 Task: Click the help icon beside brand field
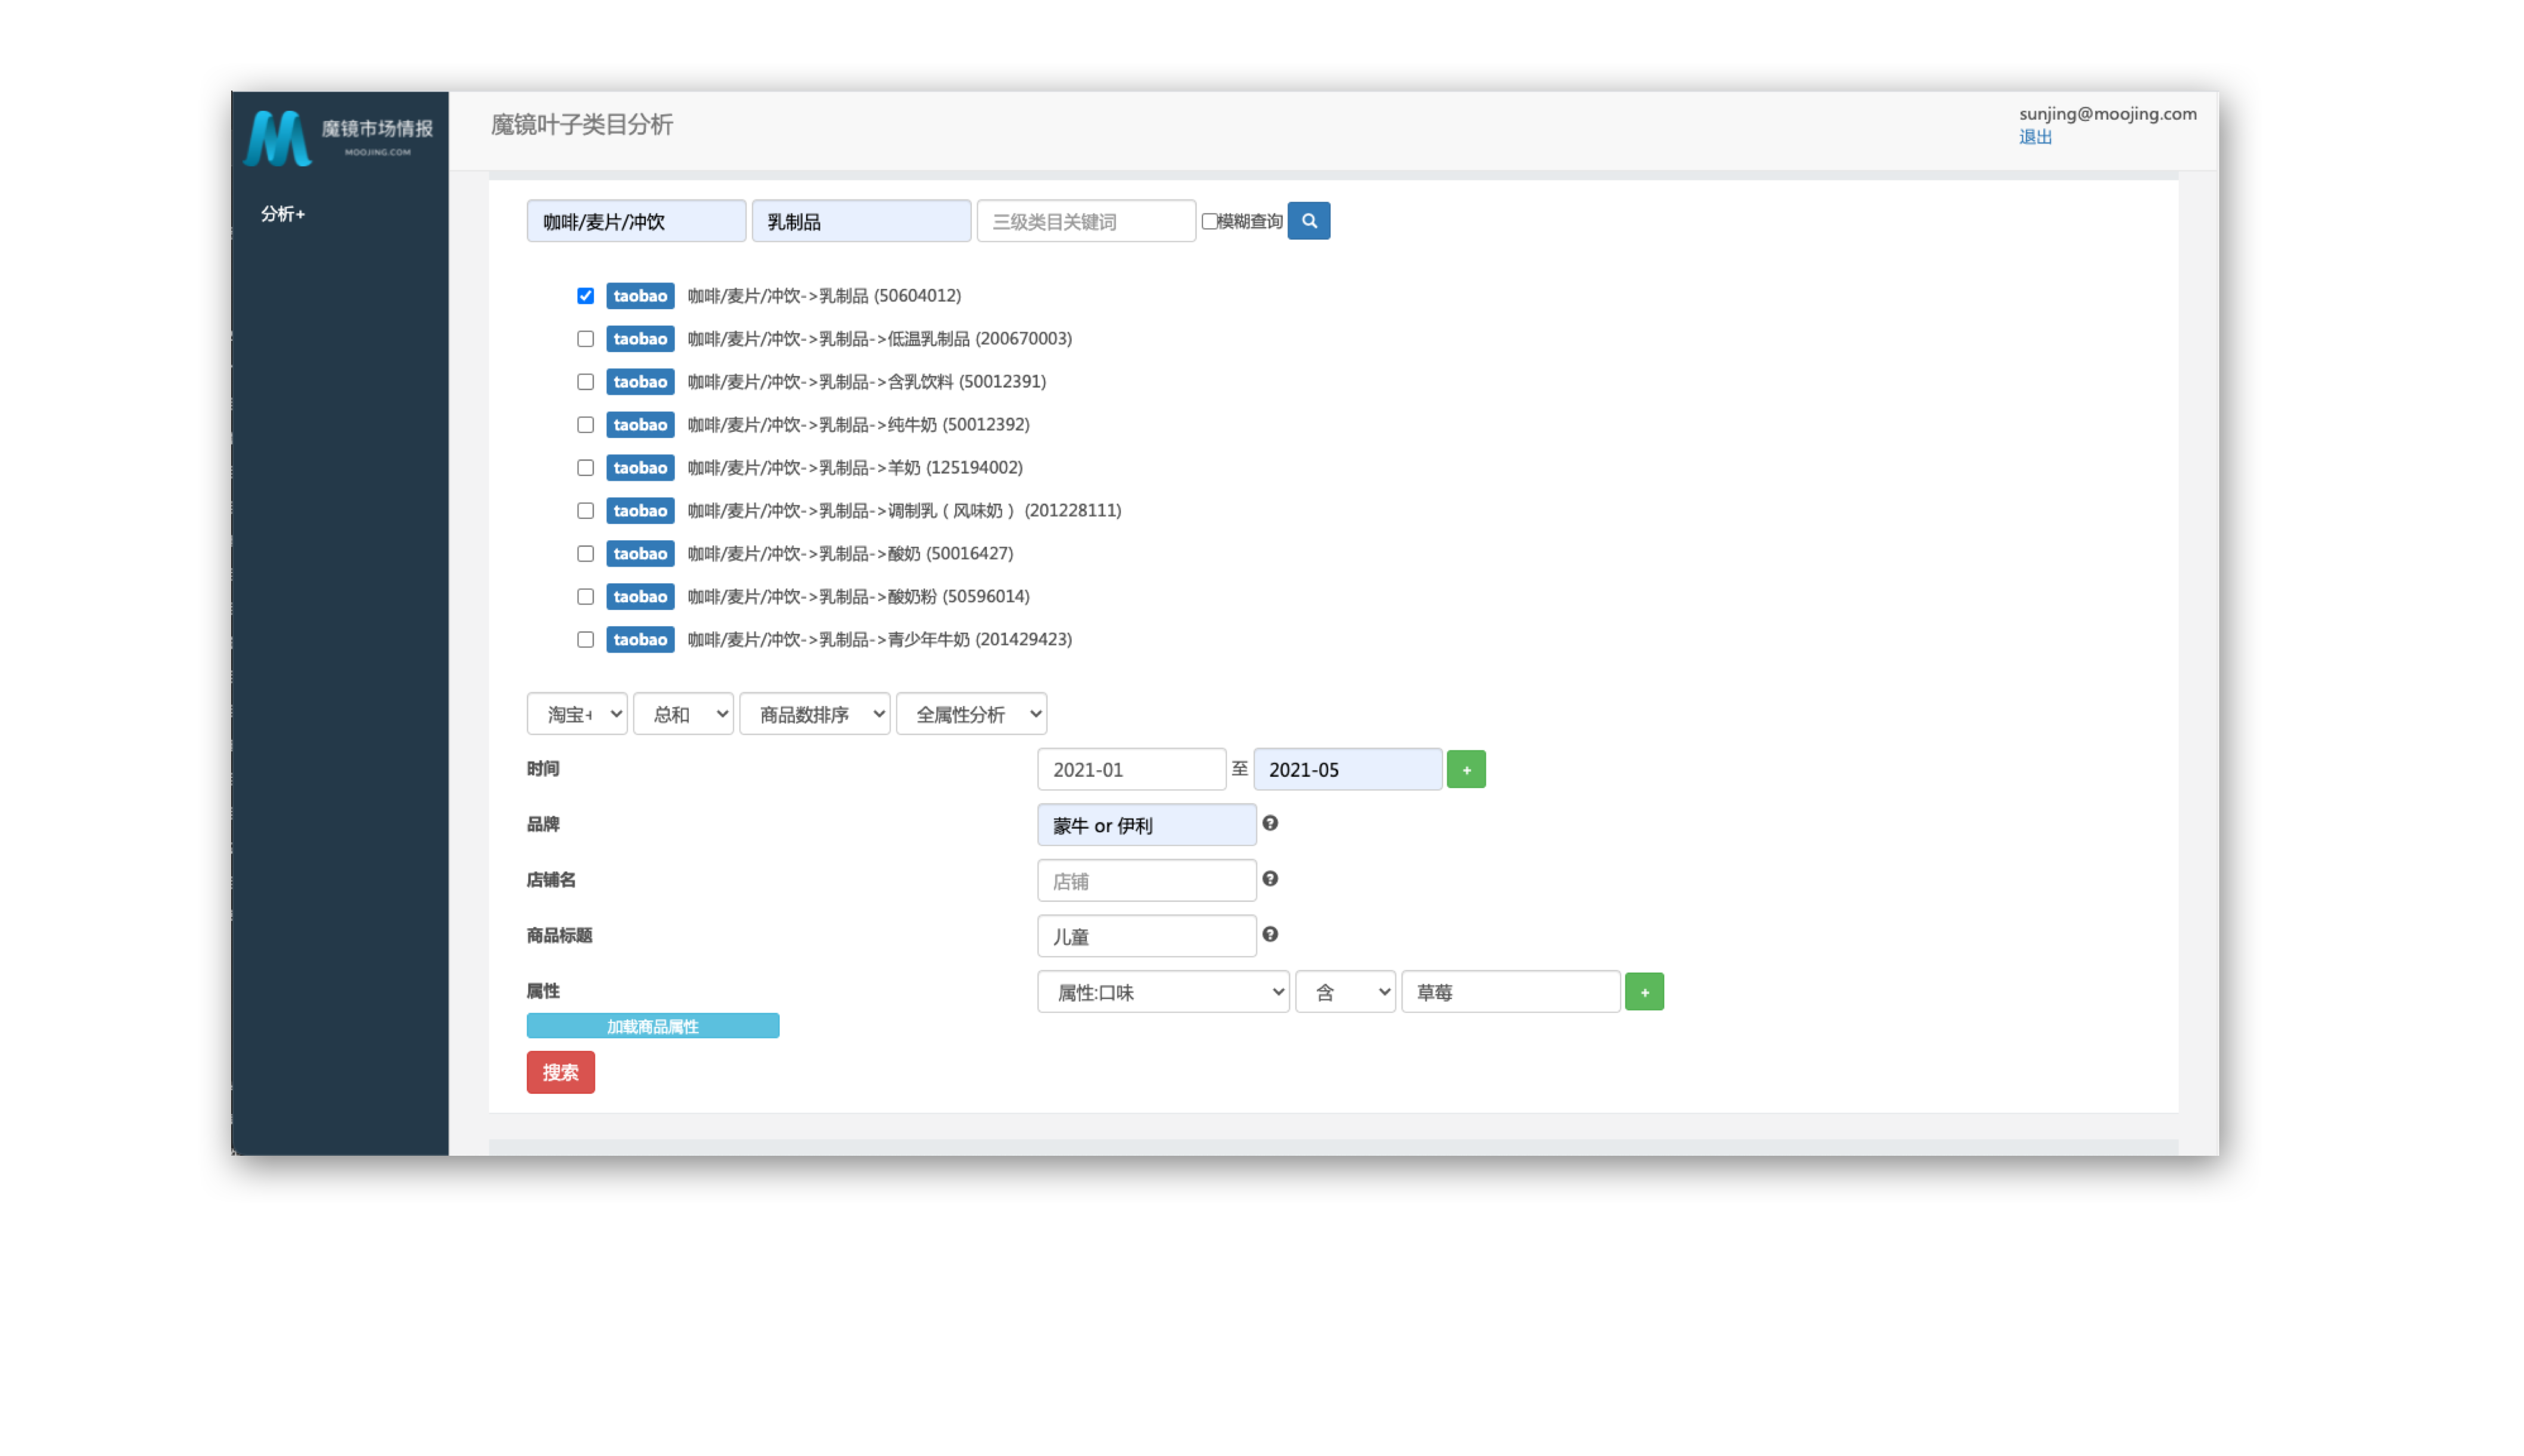(x=1269, y=823)
